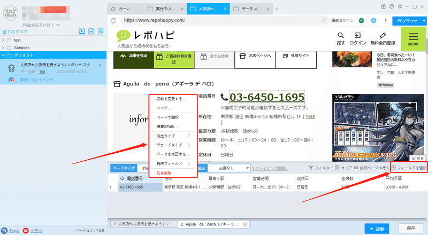428x235 pixels.
Task: Click the 記事を見る button on the webpage
Action: tap(133, 59)
